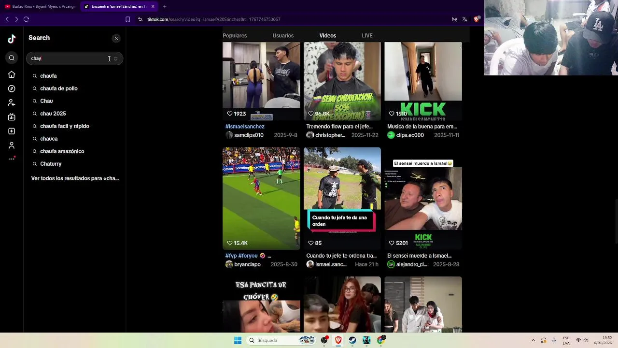
Task: Select the "chaufa amazónico" suggestion
Action: 62,151
